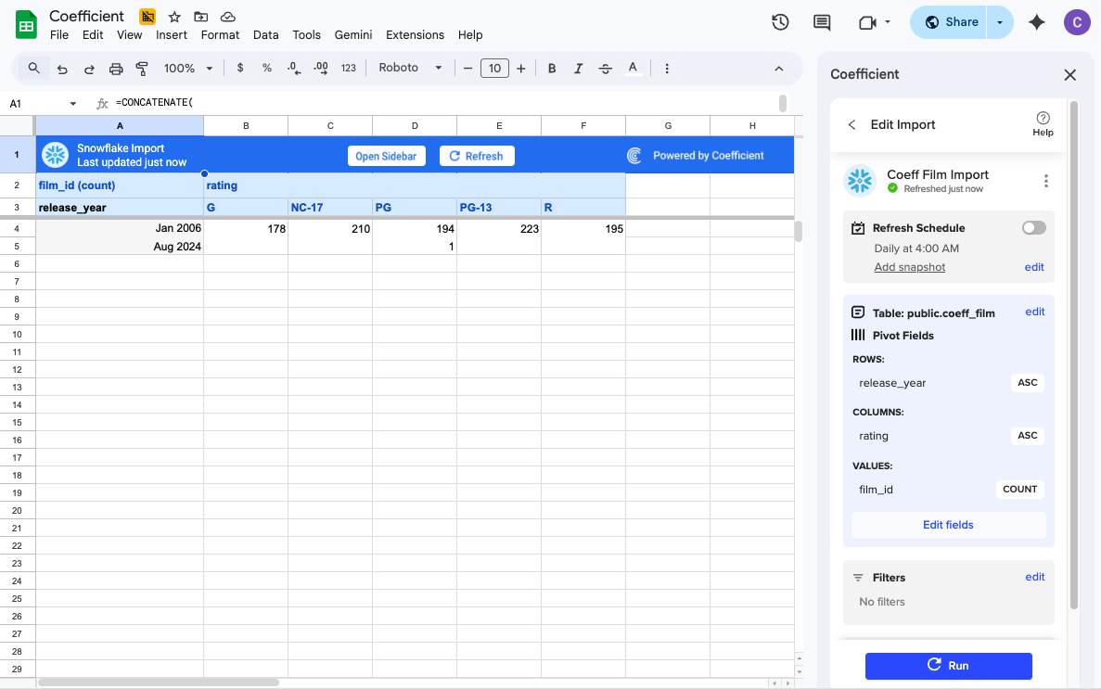Toggle ASC sort for release_year

1027,383
